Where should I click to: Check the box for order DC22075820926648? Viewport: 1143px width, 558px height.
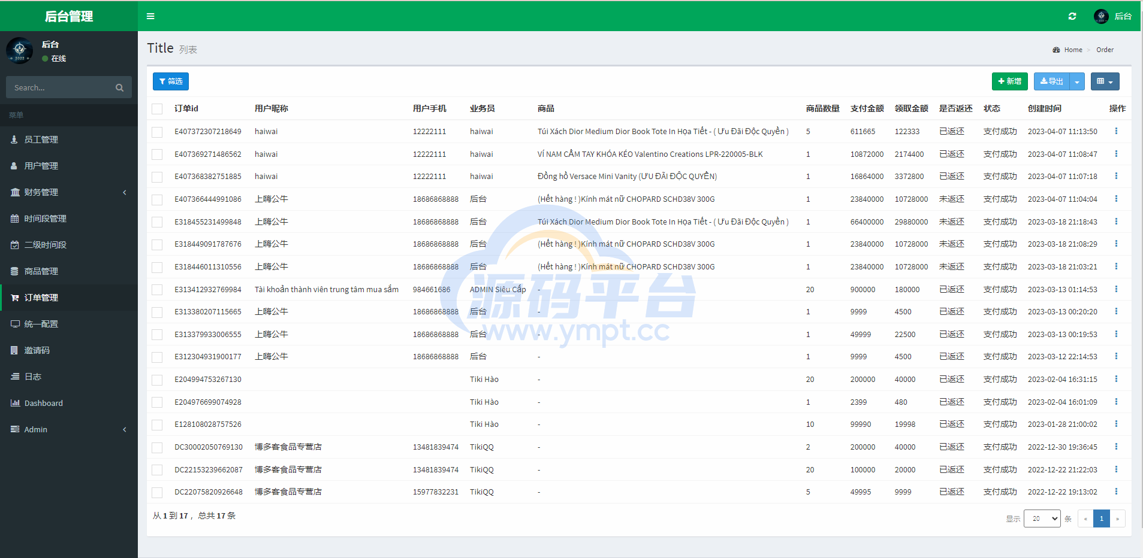click(157, 492)
